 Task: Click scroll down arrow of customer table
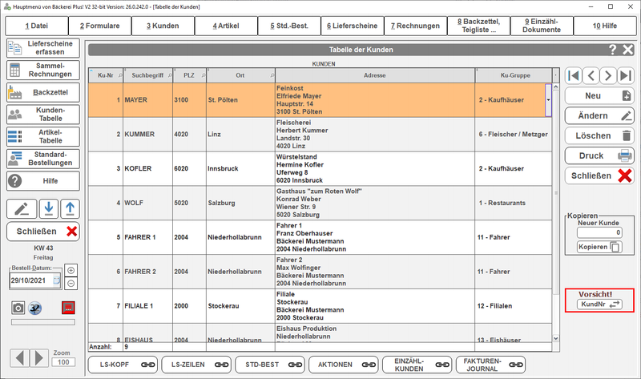coord(555,338)
